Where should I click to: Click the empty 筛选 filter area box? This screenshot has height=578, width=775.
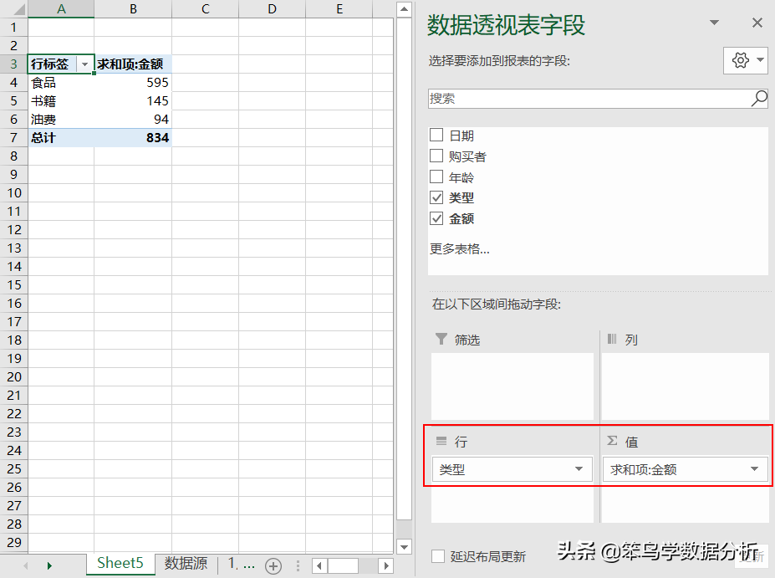(x=512, y=386)
